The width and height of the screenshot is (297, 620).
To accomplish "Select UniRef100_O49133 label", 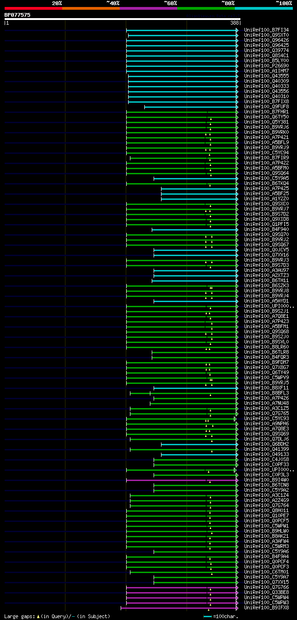I will click(266, 455).
